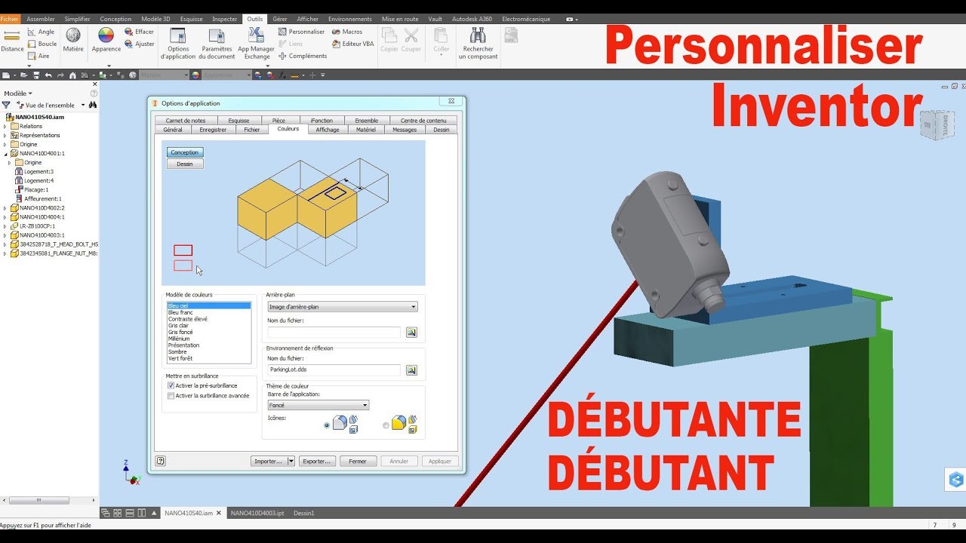Viewport: 966px width, 543px height.
Task: Open Options d'application from ribbon
Action: 178,44
